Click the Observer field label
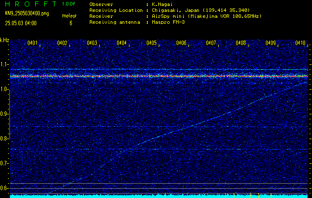 101,4
